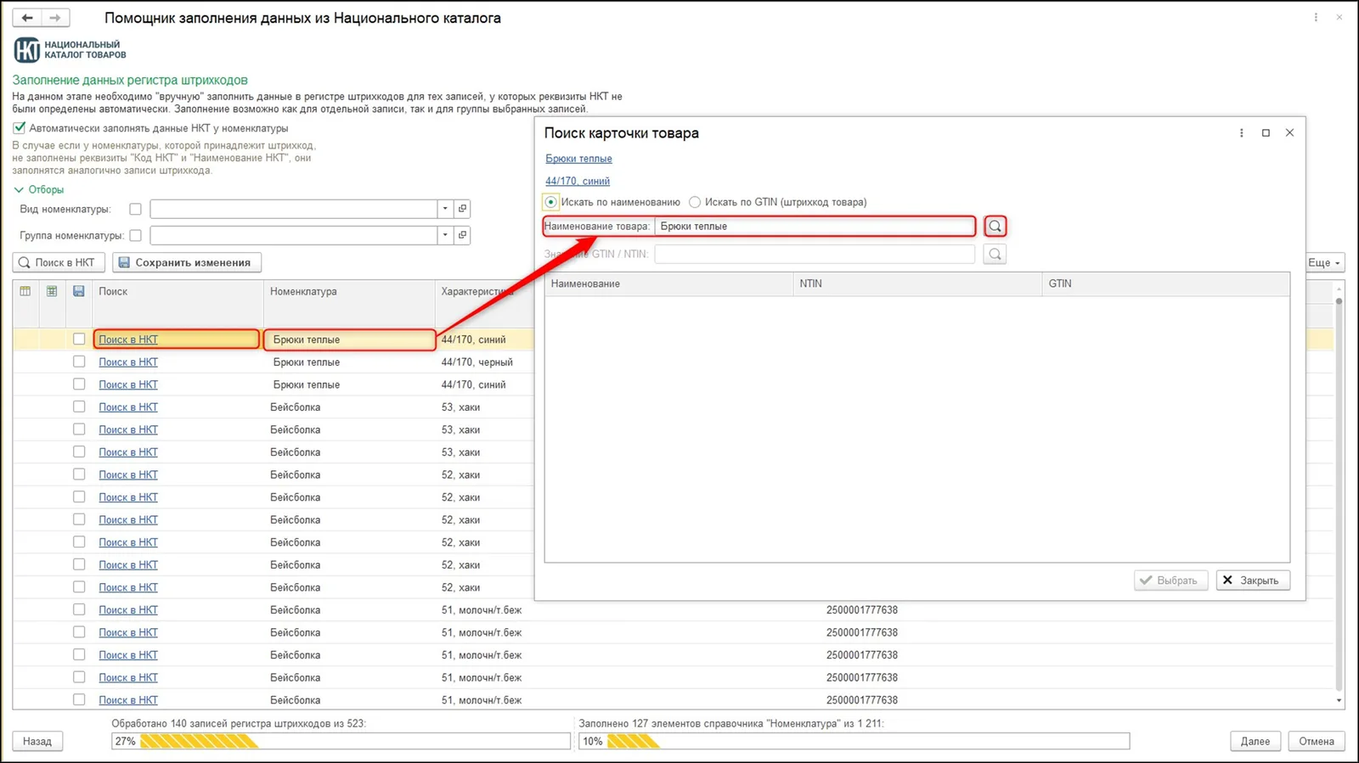Image resolution: width=1359 pixels, height=763 pixels.
Task: Click the back navigation arrow icon
Action: [x=27, y=18]
